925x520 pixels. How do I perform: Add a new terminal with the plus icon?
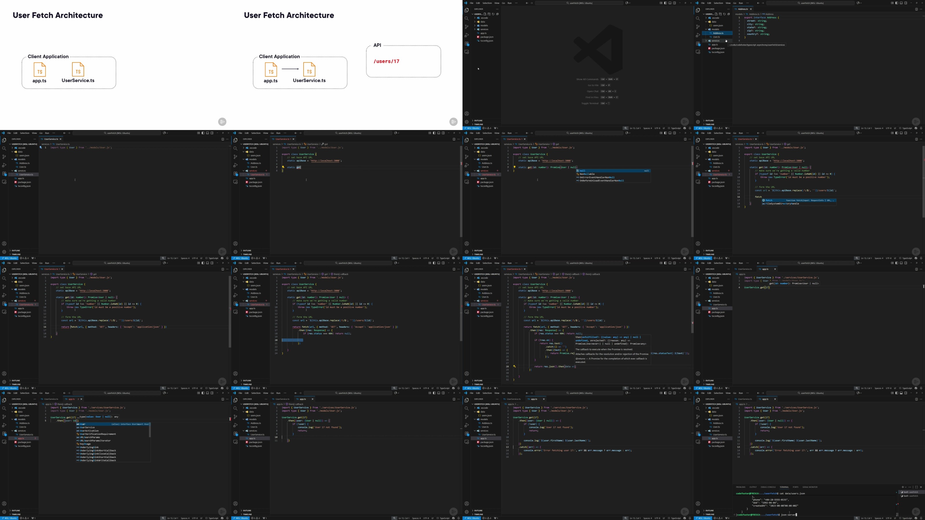(902, 487)
